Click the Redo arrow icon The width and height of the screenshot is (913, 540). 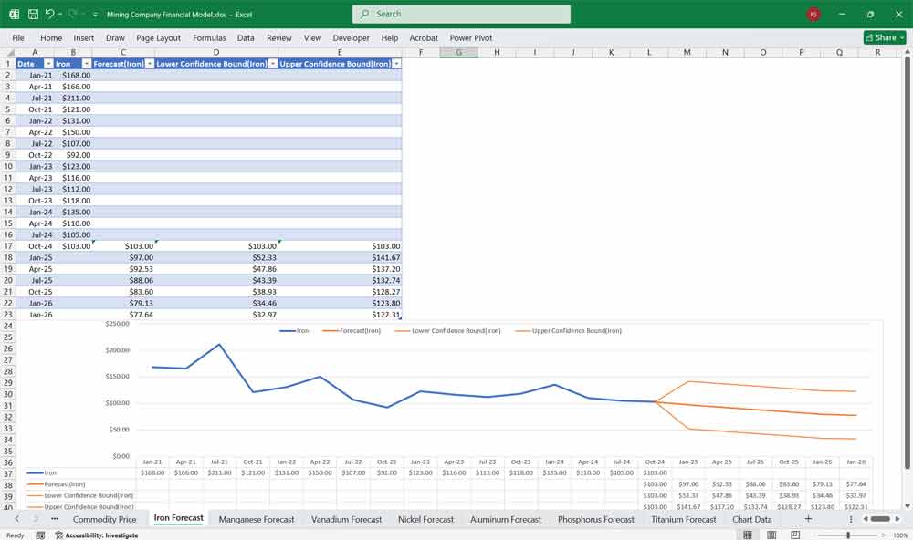[73, 14]
